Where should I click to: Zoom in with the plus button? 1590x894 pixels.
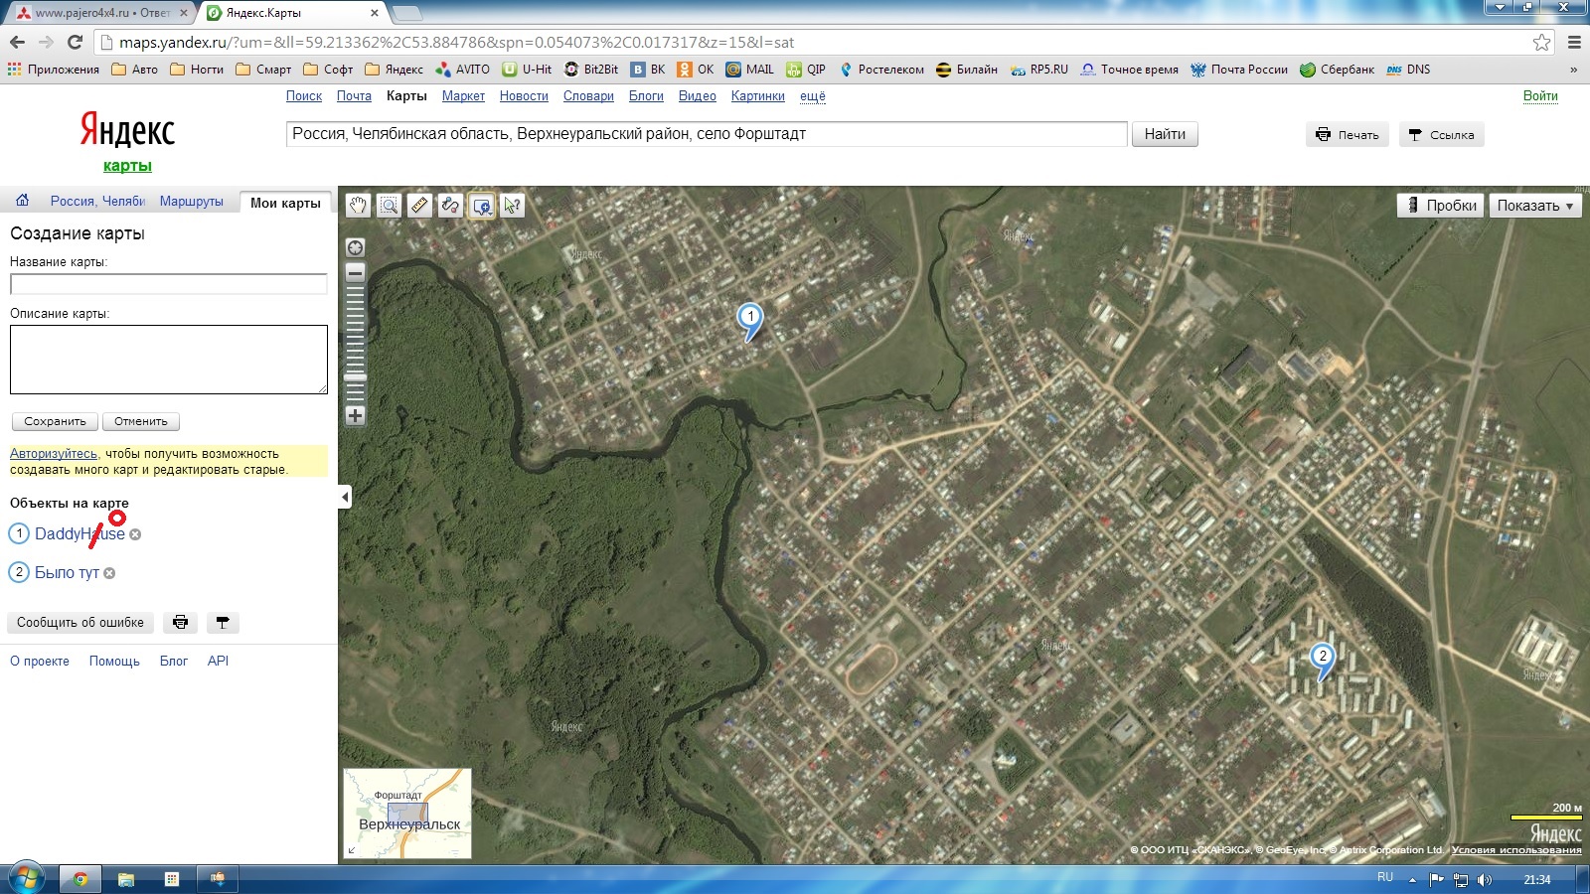tap(355, 416)
